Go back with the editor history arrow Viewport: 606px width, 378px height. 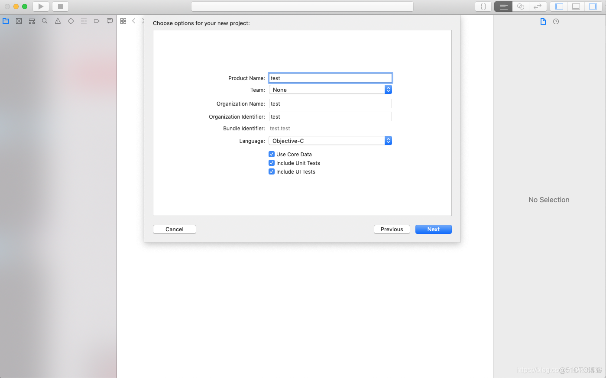click(x=134, y=21)
